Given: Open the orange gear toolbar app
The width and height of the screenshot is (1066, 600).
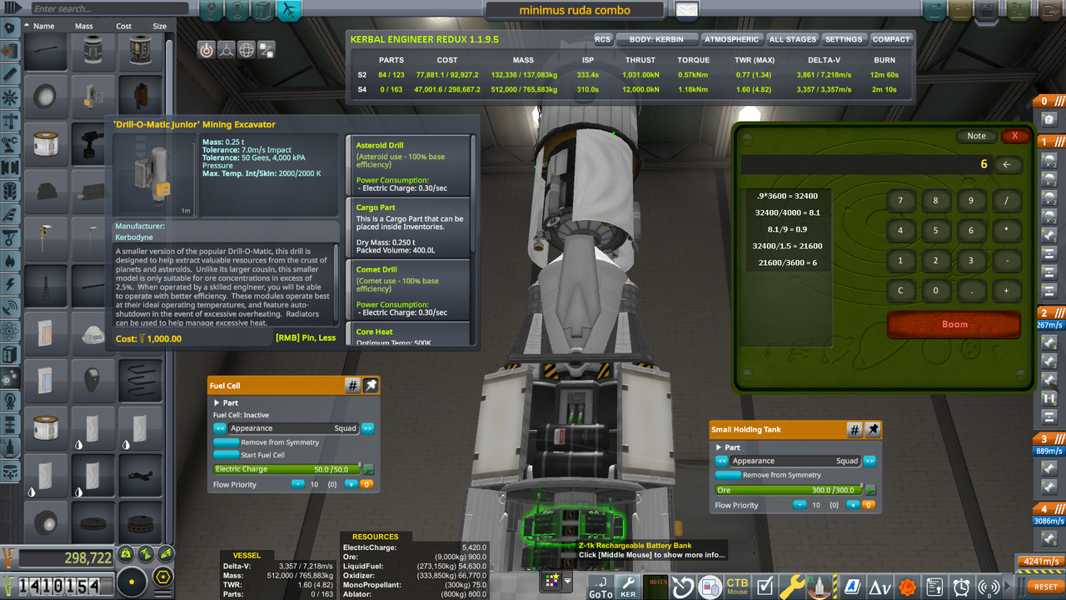Looking at the screenshot, I should point(907,587).
